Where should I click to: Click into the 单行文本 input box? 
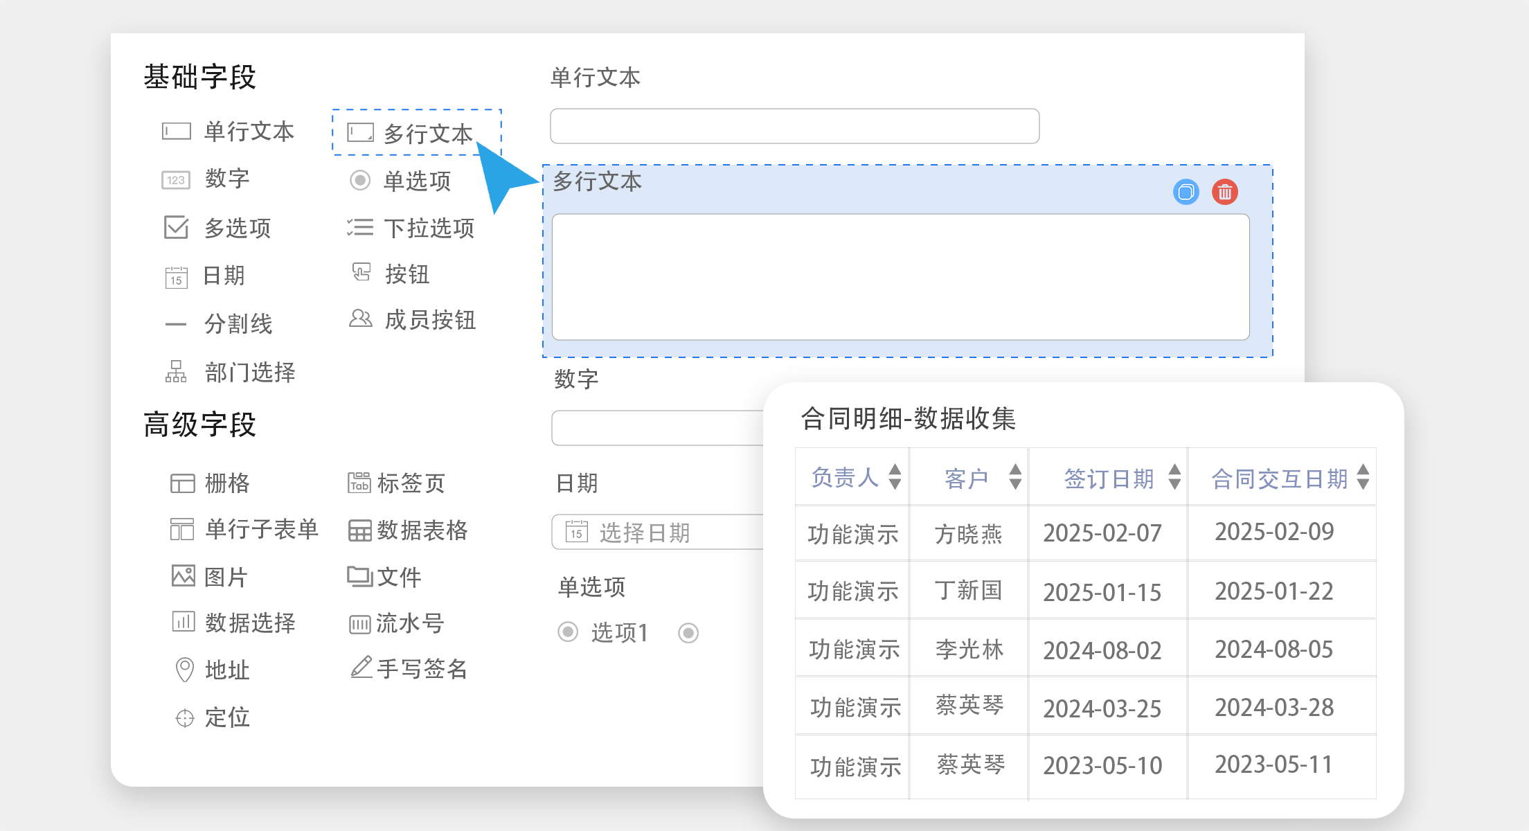point(794,126)
